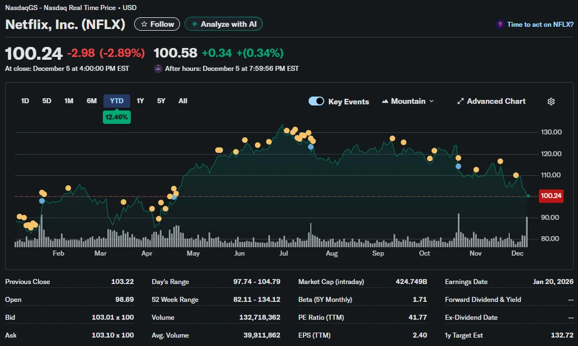Toggle the Key Events switch off

316,101
